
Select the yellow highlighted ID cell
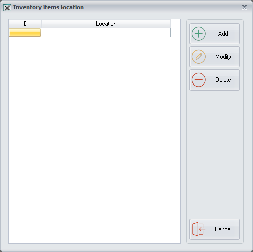25,32
